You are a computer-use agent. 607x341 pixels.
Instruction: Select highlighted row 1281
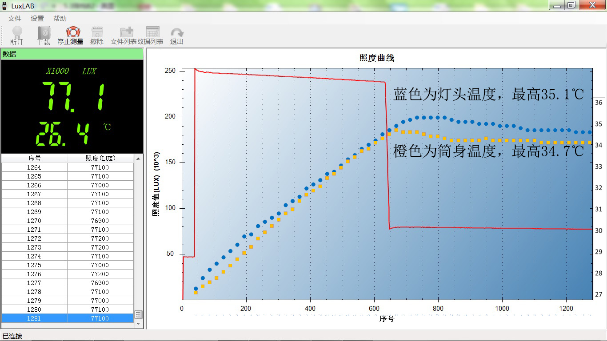click(68, 318)
